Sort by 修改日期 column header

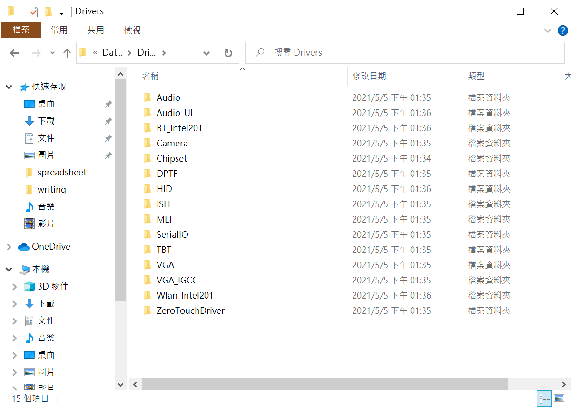click(369, 76)
